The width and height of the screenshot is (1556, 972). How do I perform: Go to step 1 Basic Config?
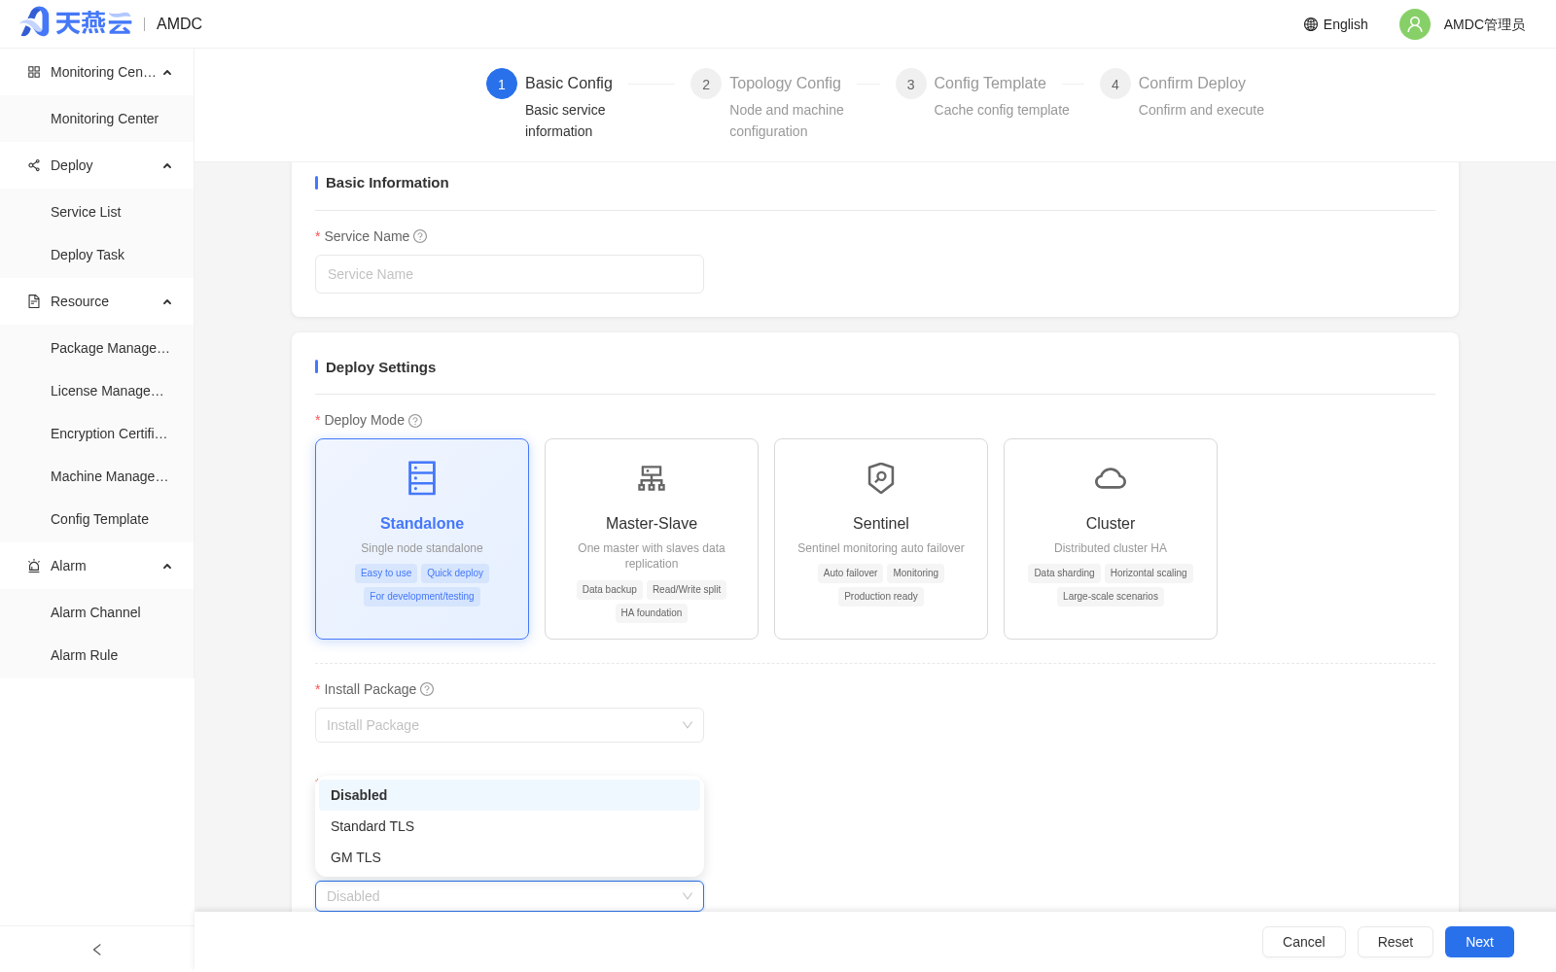(x=550, y=105)
